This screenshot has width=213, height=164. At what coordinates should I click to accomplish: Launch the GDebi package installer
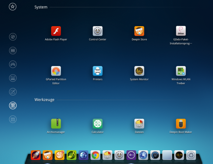[181, 31]
